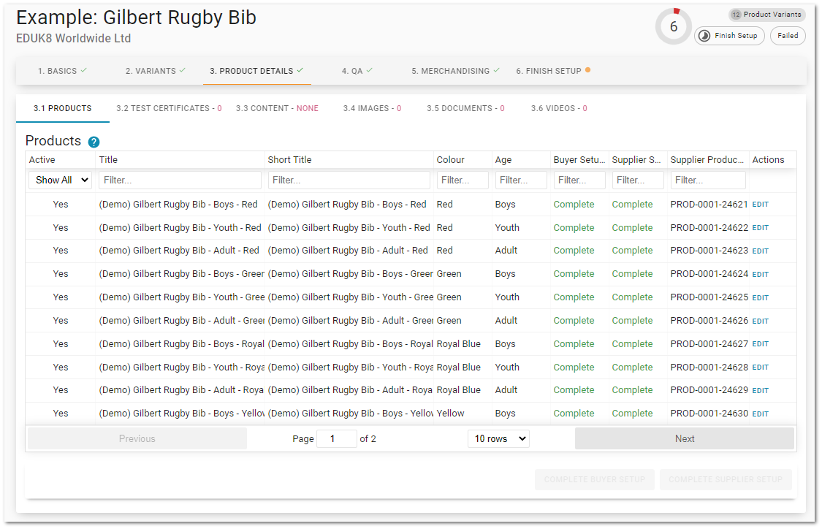The width and height of the screenshot is (822, 529).
Task: Focus the Short Title filter field
Action: point(349,180)
